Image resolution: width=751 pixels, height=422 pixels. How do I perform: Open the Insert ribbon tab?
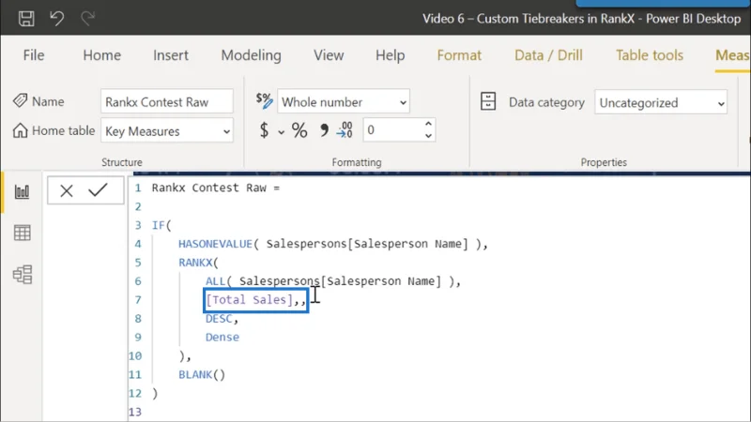(x=171, y=55)
